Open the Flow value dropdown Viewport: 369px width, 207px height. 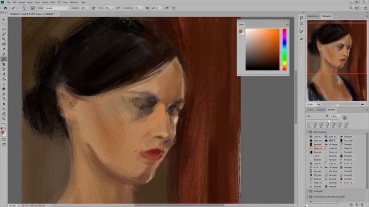click(112, 8)
